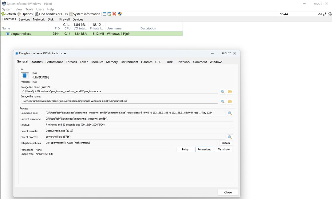332x199 pixels.
Task: Open the Network tab in process properties
Action: pyautogui.click(x=184, y=62)
